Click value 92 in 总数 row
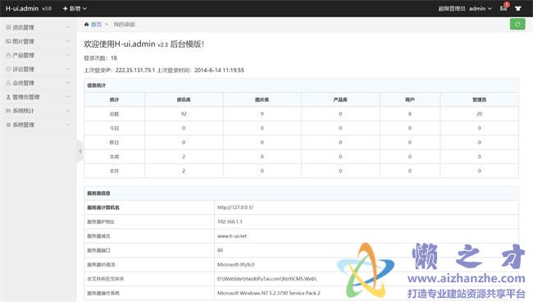Screen dimensions: 533x302 click(184, 114)
